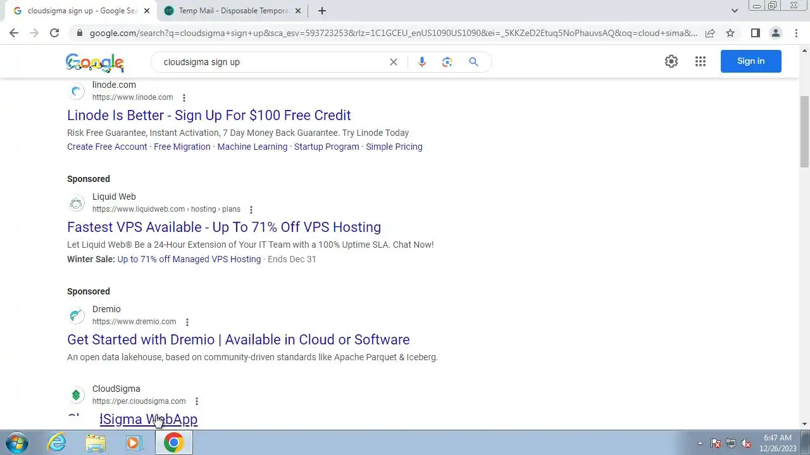
Task: Submit search with magnifier icon
Action: (x=473, y=62)
